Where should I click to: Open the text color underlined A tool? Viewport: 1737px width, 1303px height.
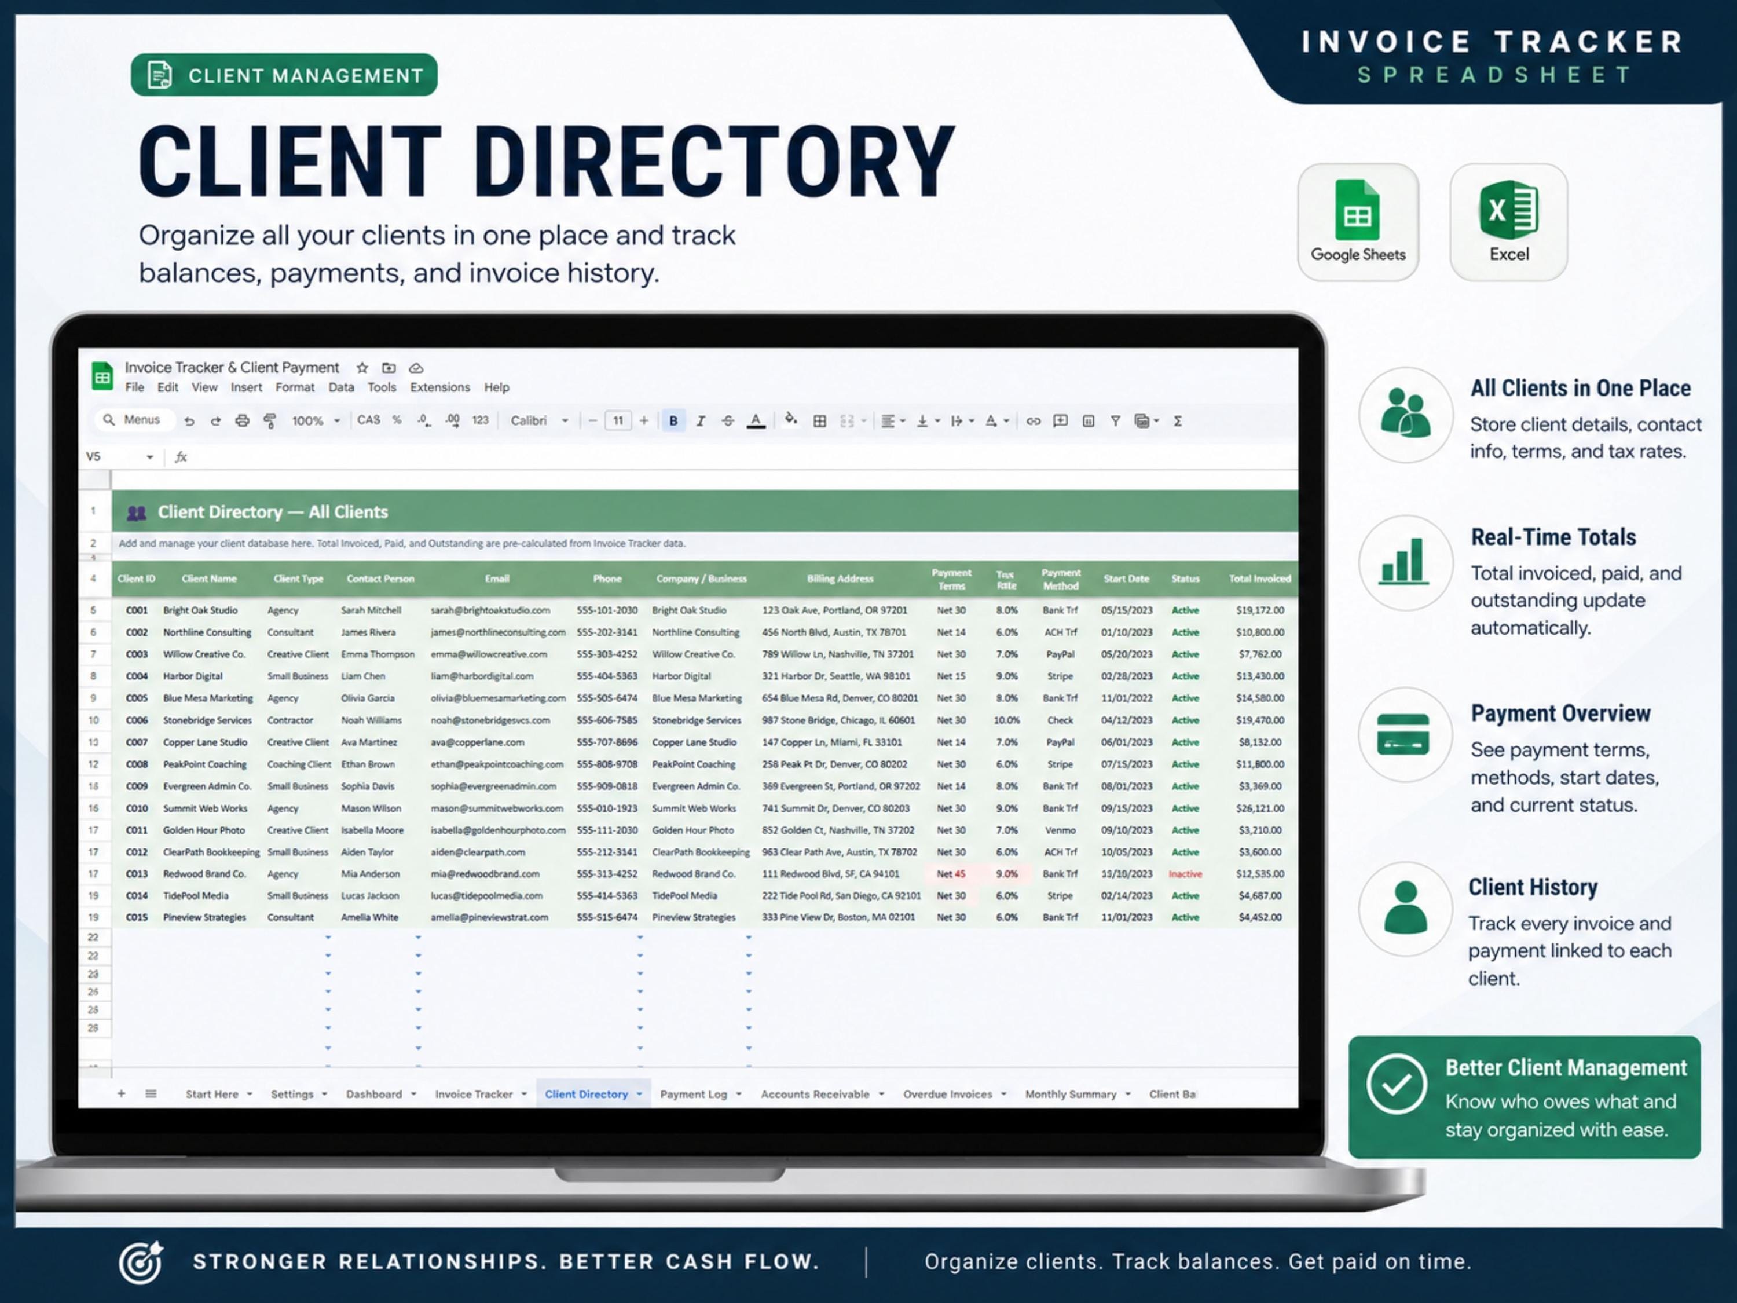pyautogui.click(x=756, y=421)
